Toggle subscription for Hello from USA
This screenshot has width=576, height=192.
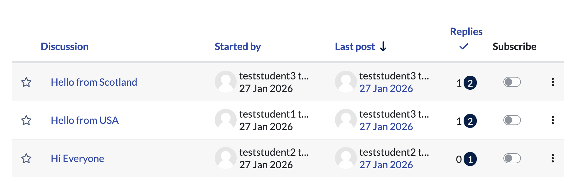512,120
